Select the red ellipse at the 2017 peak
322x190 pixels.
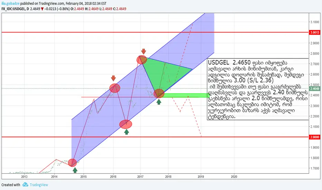coord(142,60)
